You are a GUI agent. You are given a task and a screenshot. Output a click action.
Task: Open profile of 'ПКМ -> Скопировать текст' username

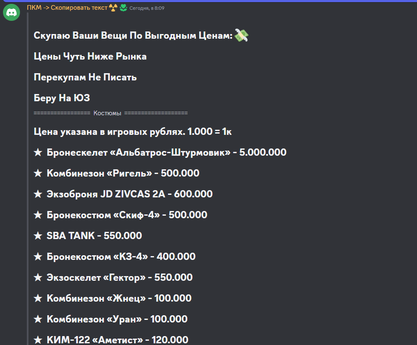[67, 8]
